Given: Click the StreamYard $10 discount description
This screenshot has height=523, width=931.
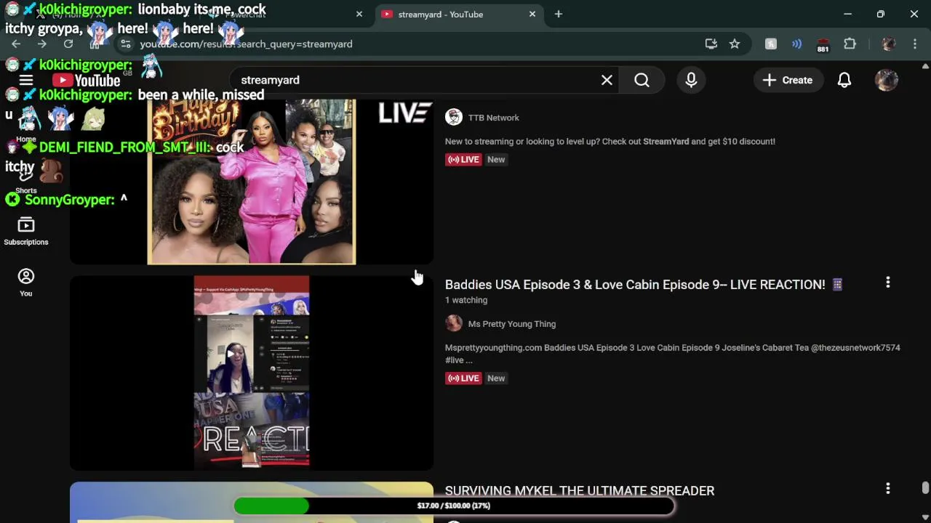Looking at the screenshot, I should (610, 142).
